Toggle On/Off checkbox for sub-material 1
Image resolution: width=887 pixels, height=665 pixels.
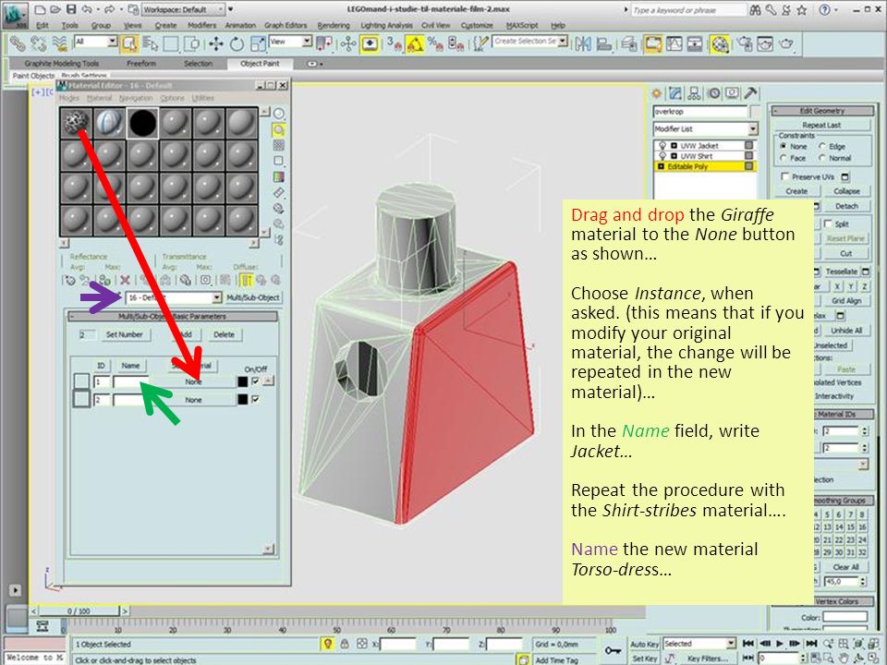(x=256, y=381)
